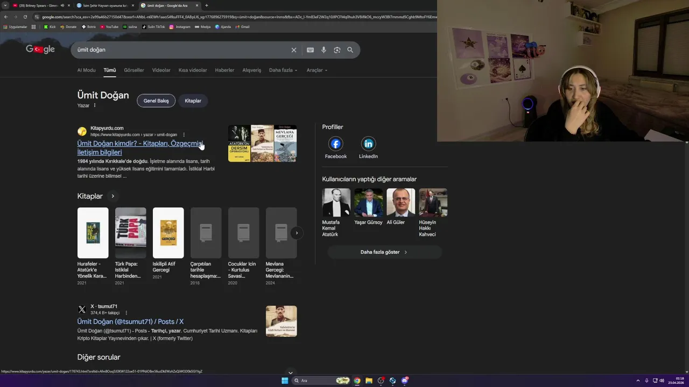Open three-dot menu for tsumut71 result
Viewport: 689px width, 387px height.
[126, 313]
